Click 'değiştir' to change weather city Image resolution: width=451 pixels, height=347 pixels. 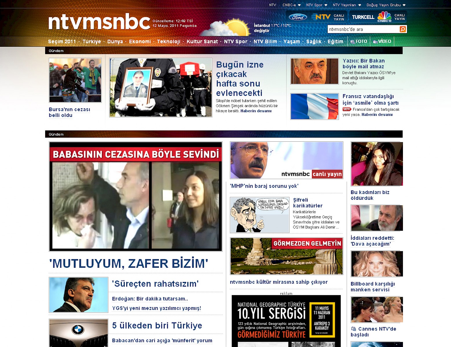(261, 31)
